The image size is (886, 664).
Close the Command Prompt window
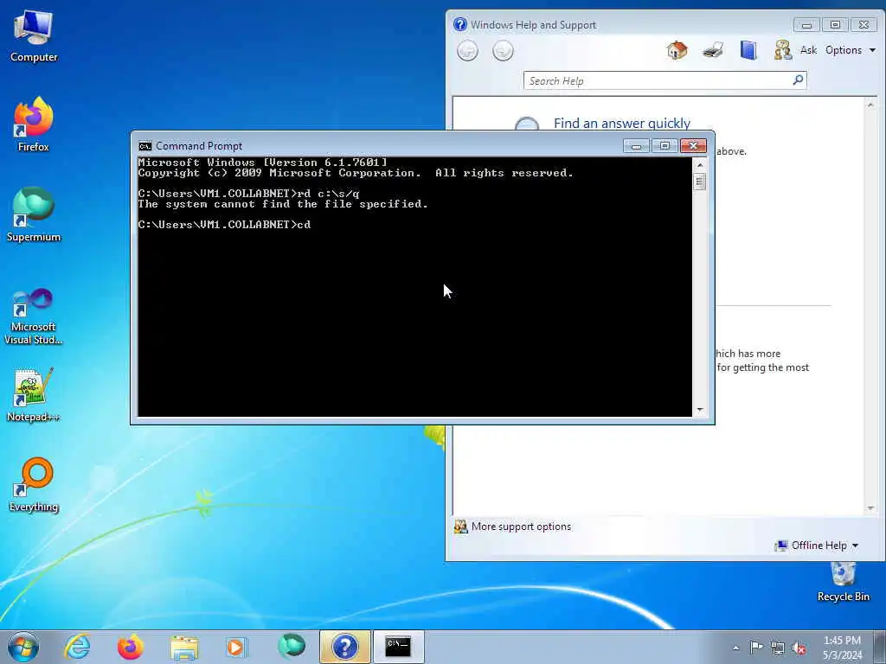click(x=693, y=146)
